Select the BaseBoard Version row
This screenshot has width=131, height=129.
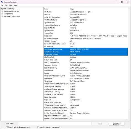tap(86, 54)
